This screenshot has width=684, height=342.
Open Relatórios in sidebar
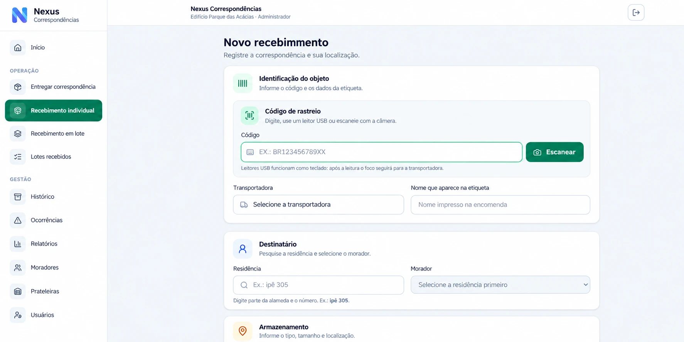click(54, 244)
